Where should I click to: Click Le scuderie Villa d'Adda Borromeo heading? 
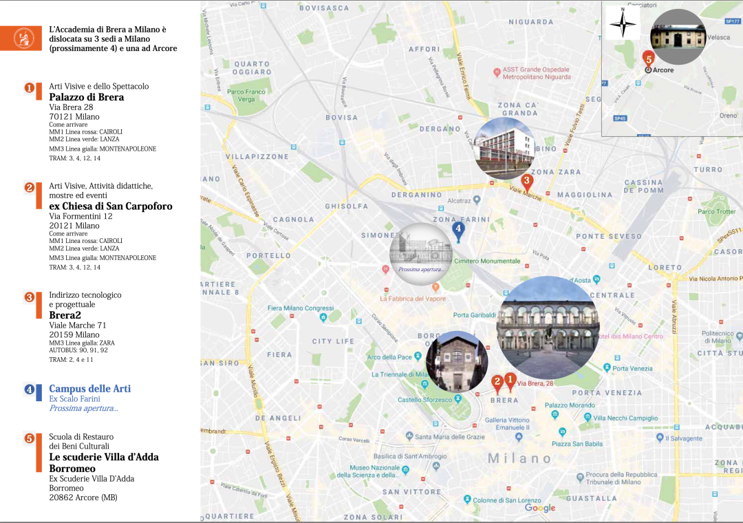(x=104, y=462)
